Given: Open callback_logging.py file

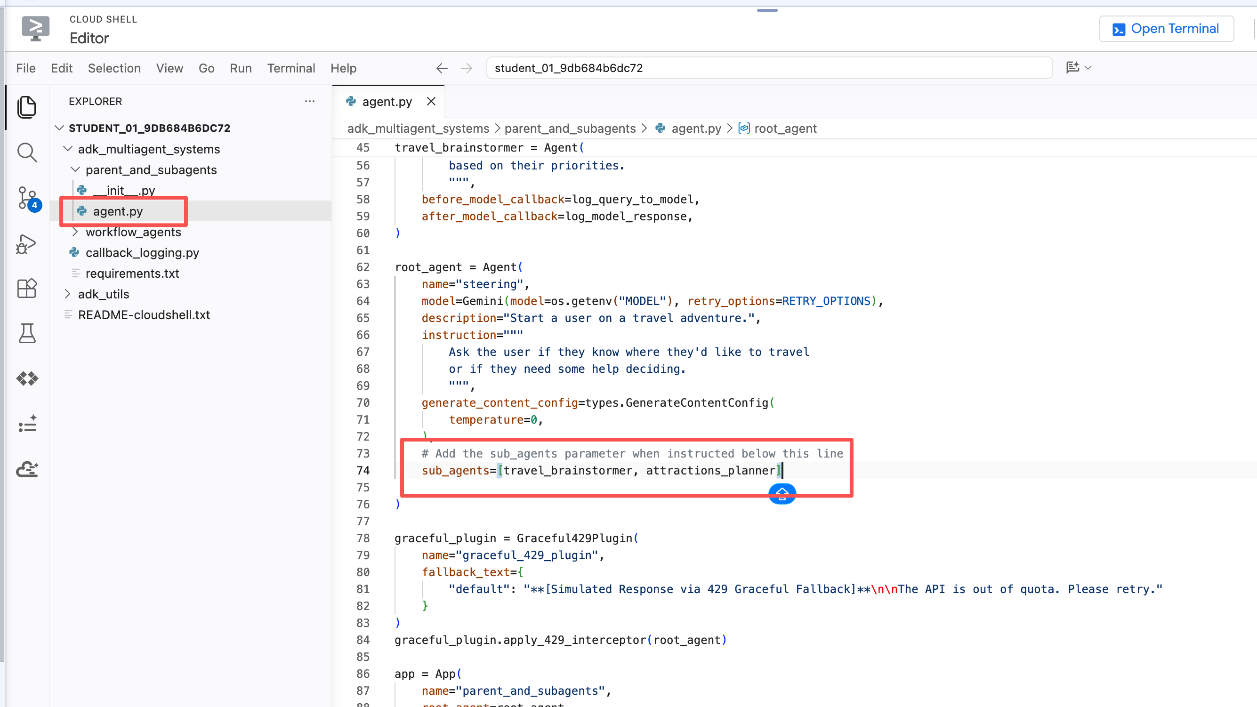Looking at the screenshot, I should point(142,253).
